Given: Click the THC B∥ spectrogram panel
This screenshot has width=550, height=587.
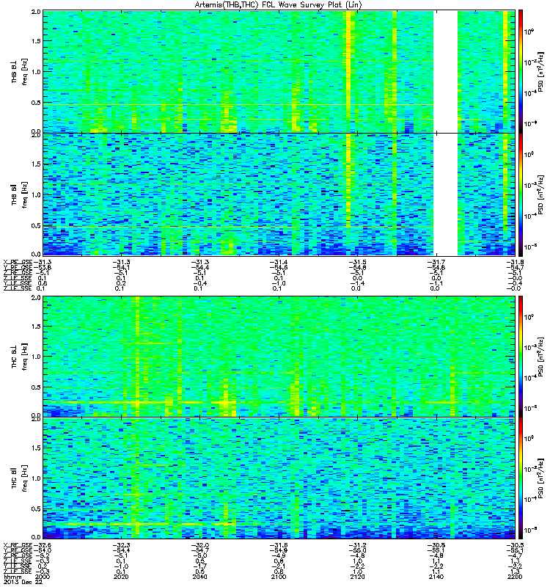Looking at the screenshot, I should [x=279, y=478].
